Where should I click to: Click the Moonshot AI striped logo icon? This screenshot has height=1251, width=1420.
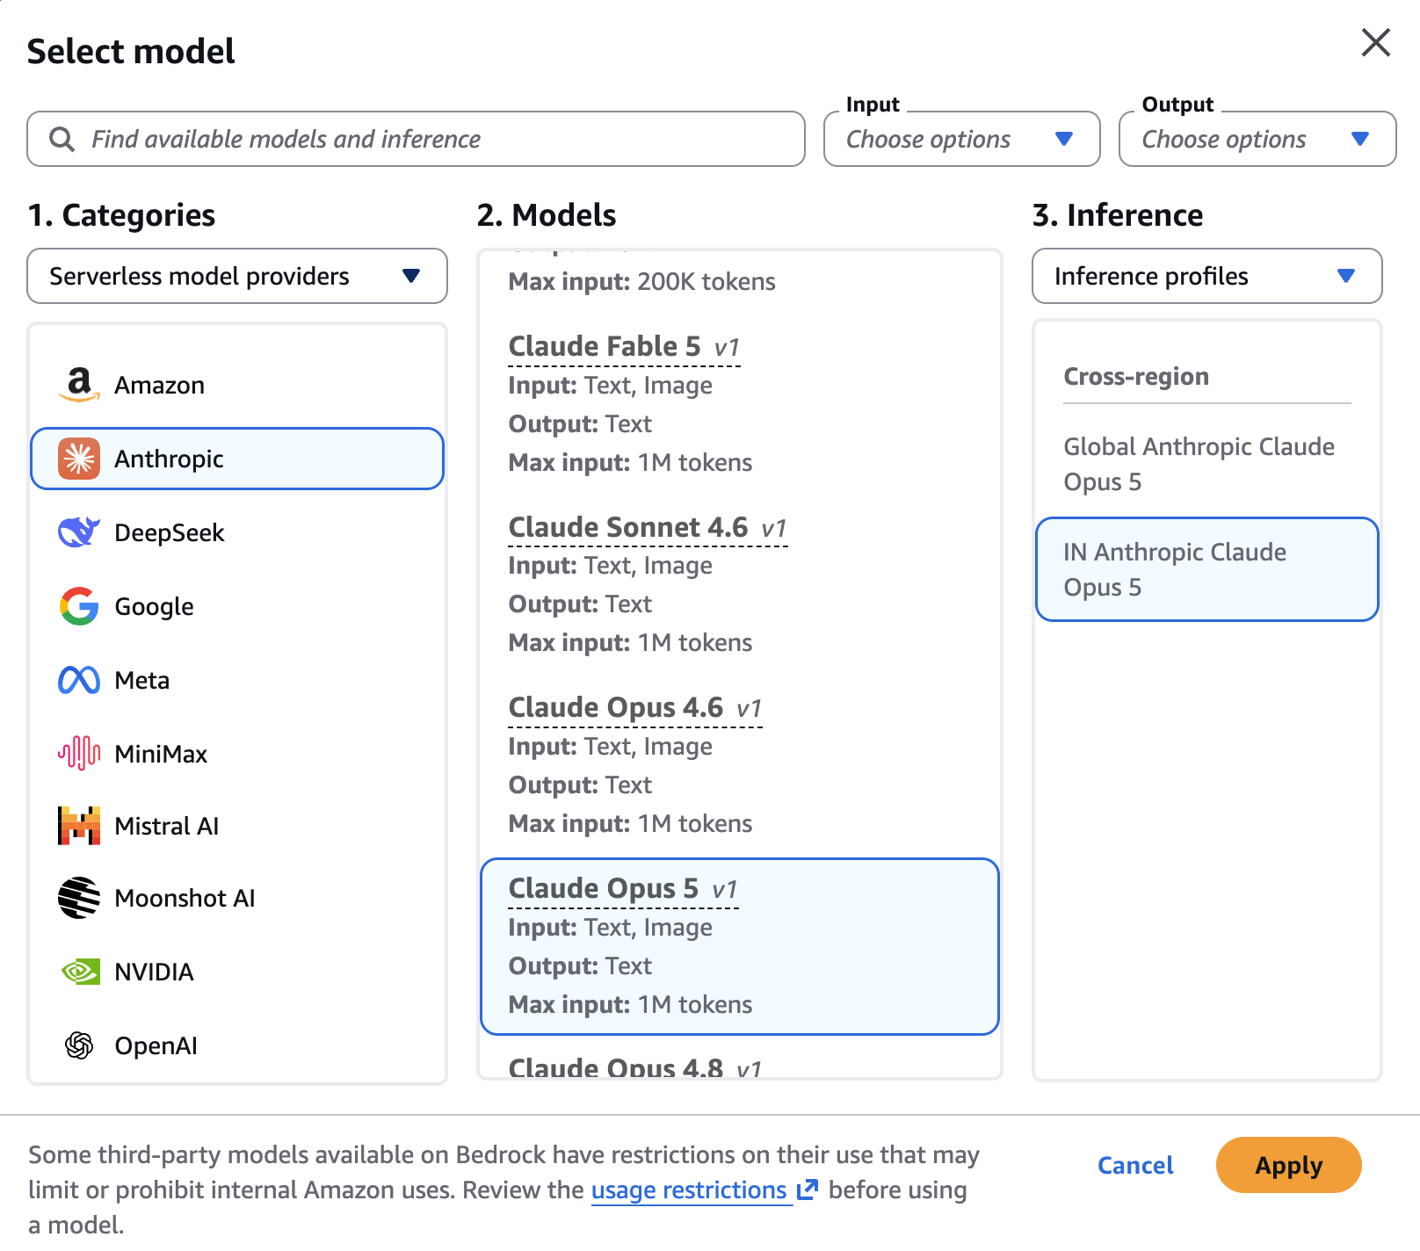tap(79, 898)
